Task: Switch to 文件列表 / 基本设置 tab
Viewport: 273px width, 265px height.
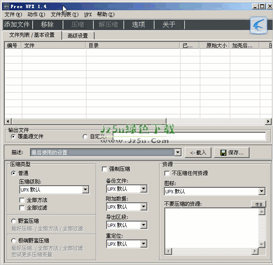Action: point(32,35)
